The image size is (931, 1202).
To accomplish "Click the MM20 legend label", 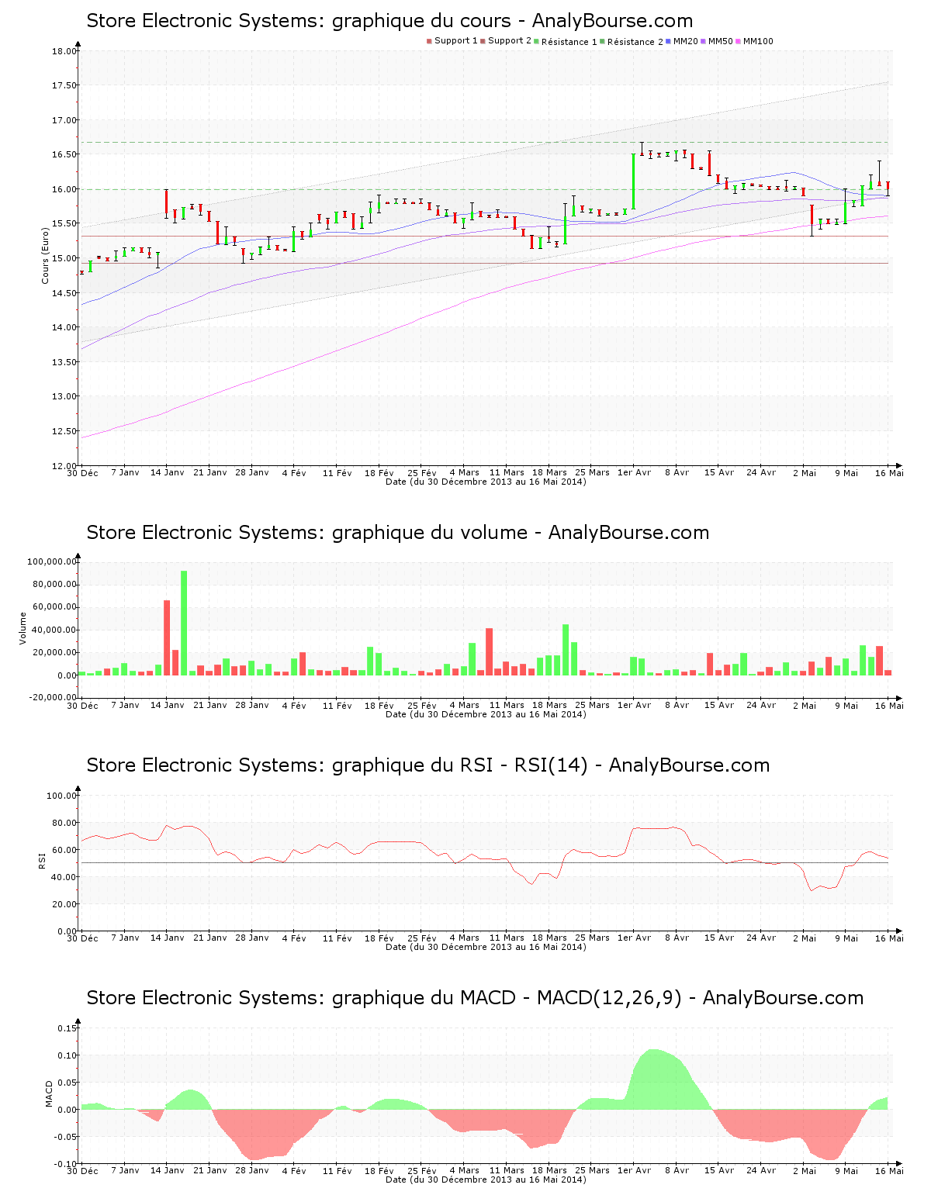I will point(686,41).
